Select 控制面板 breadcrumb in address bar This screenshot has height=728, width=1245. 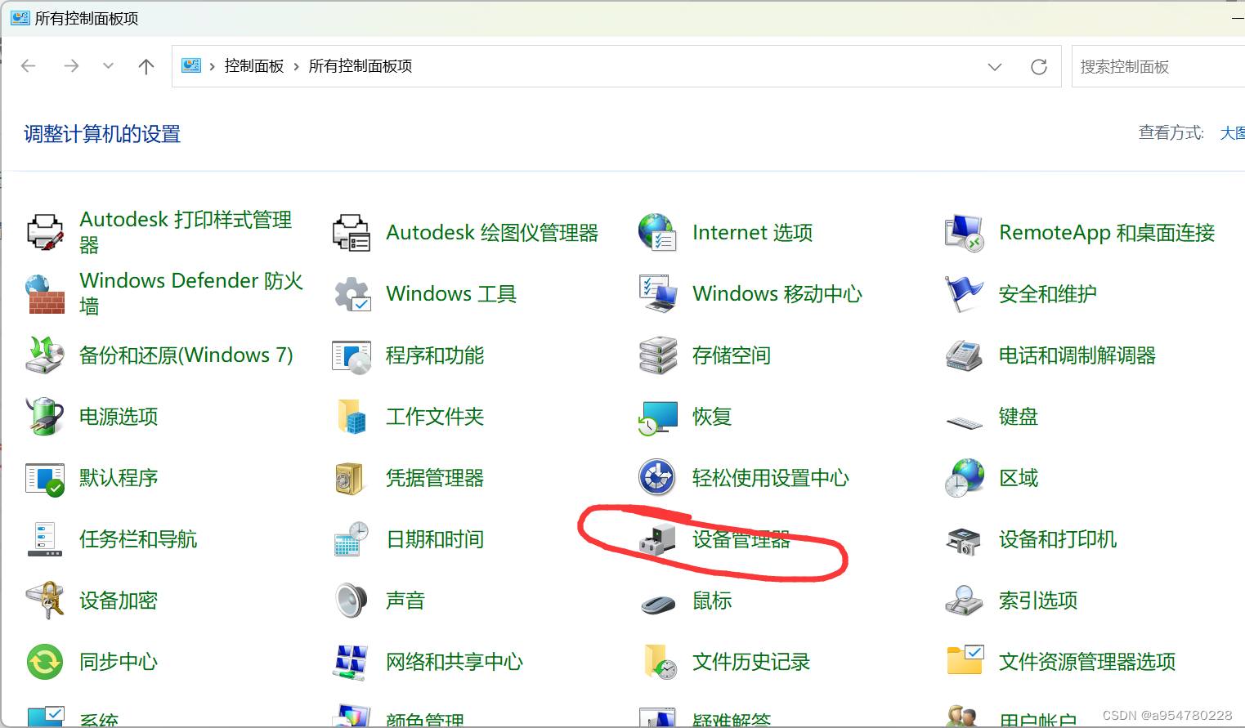(254, 66)
